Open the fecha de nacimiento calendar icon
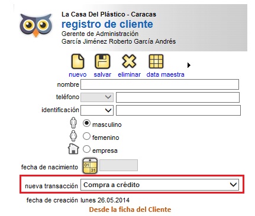The image size is (255, 216). 90,166
